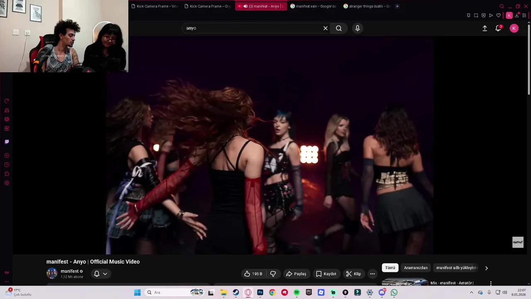Like the video with thumbs up 195 B
Viewport: 531px width, 299px height.
coord(253,274)
